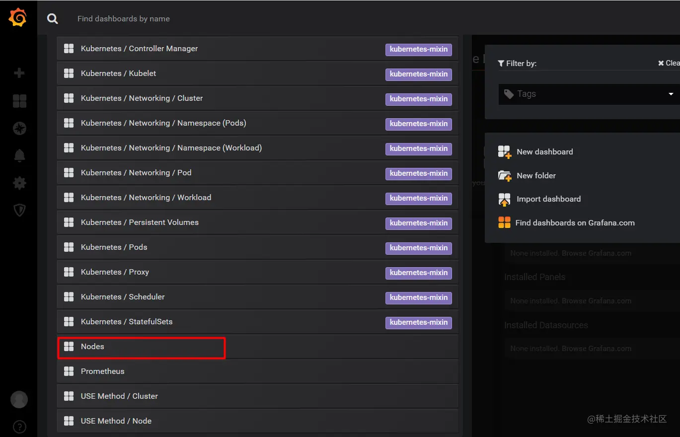Click kubernetes-mixin tag on Proxy row
The width and height of the screenshot is (680, 437).
(x=419, y=273)
